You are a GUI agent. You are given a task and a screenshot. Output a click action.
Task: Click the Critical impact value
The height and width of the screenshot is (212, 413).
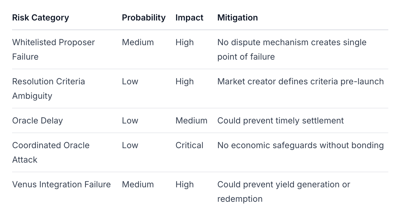[189, 145]
